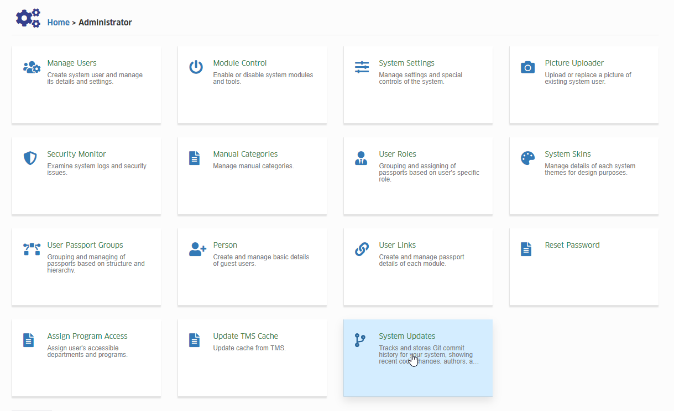Open the Update TMS Cache title

(x=245, y=336)
